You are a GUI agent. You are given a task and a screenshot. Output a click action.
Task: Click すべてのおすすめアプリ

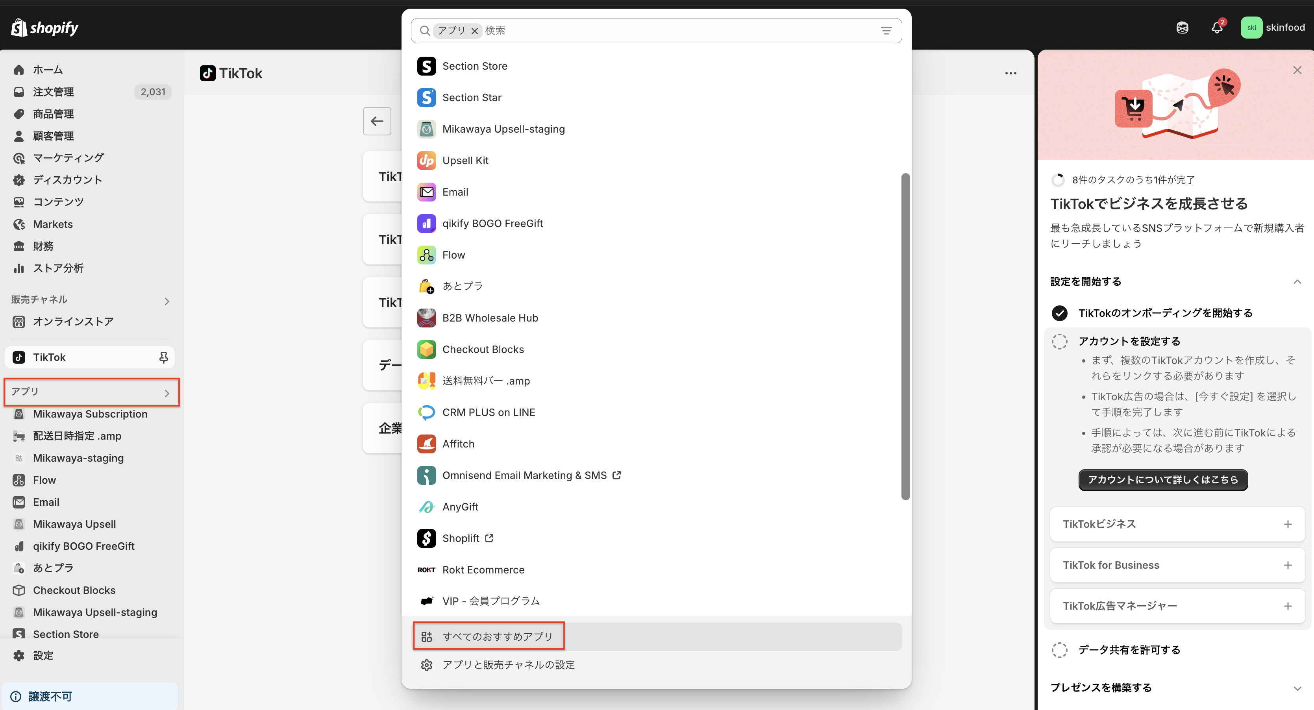tap(657, 636)
